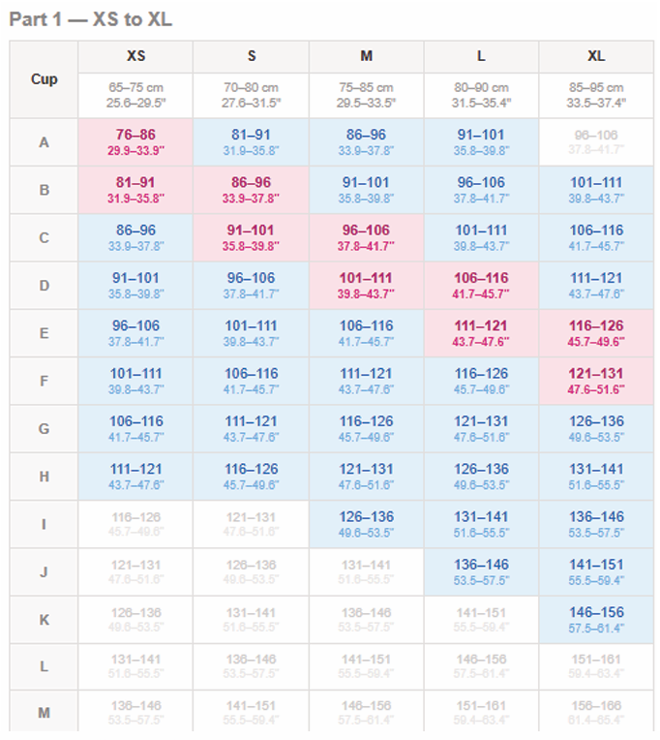Click cell 146–156 in row K
This screenshot has height=740, width=660.
pos(596,620)
